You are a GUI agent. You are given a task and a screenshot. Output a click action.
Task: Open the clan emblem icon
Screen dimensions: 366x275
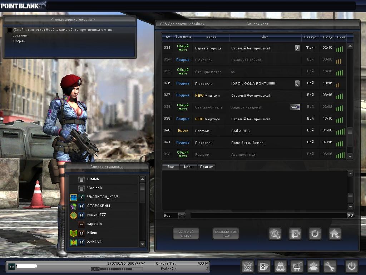[247, 266]
